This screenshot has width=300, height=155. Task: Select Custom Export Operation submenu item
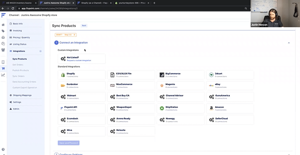pos(25,87)
